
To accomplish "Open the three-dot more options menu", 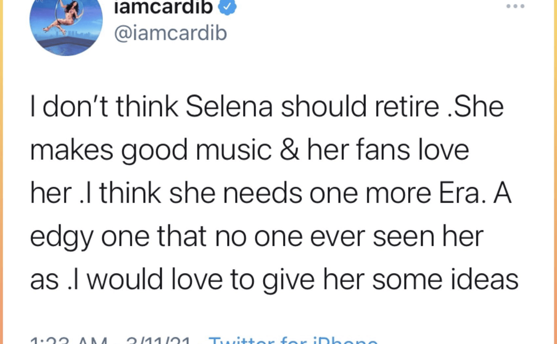I will pos(515,6).
